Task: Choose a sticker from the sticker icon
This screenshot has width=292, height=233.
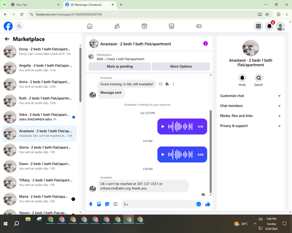Action: [x=107, y=204]
